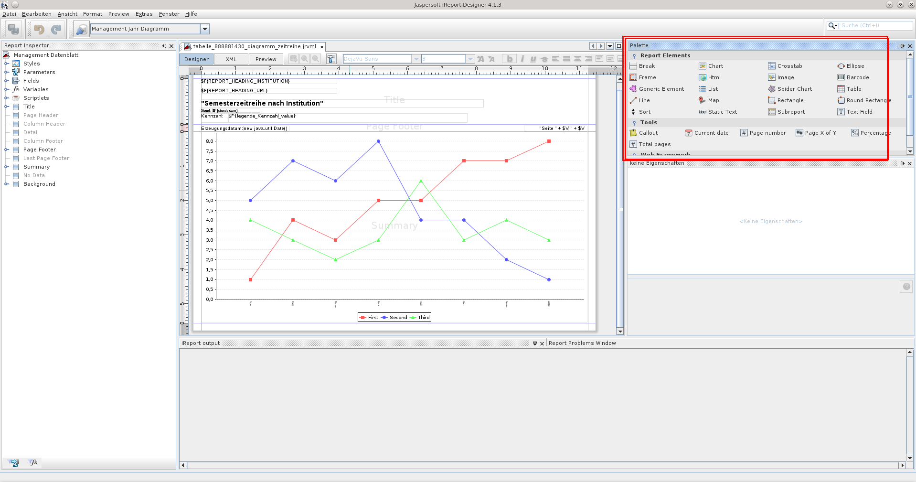Expand the Fields tree node
The height and width of the screenshot is (482, 916).
[x=6, y=81]
